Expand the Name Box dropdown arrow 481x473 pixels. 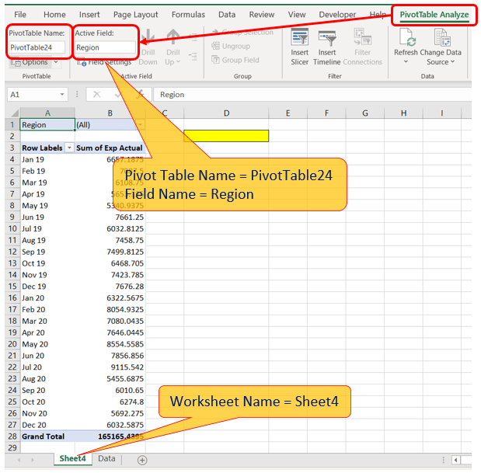point(63,95)
